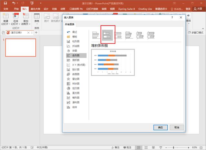Choose 折线图 (line chart) category
The width and height of the screenshot is (206, 150).
(x=75, y=46)
